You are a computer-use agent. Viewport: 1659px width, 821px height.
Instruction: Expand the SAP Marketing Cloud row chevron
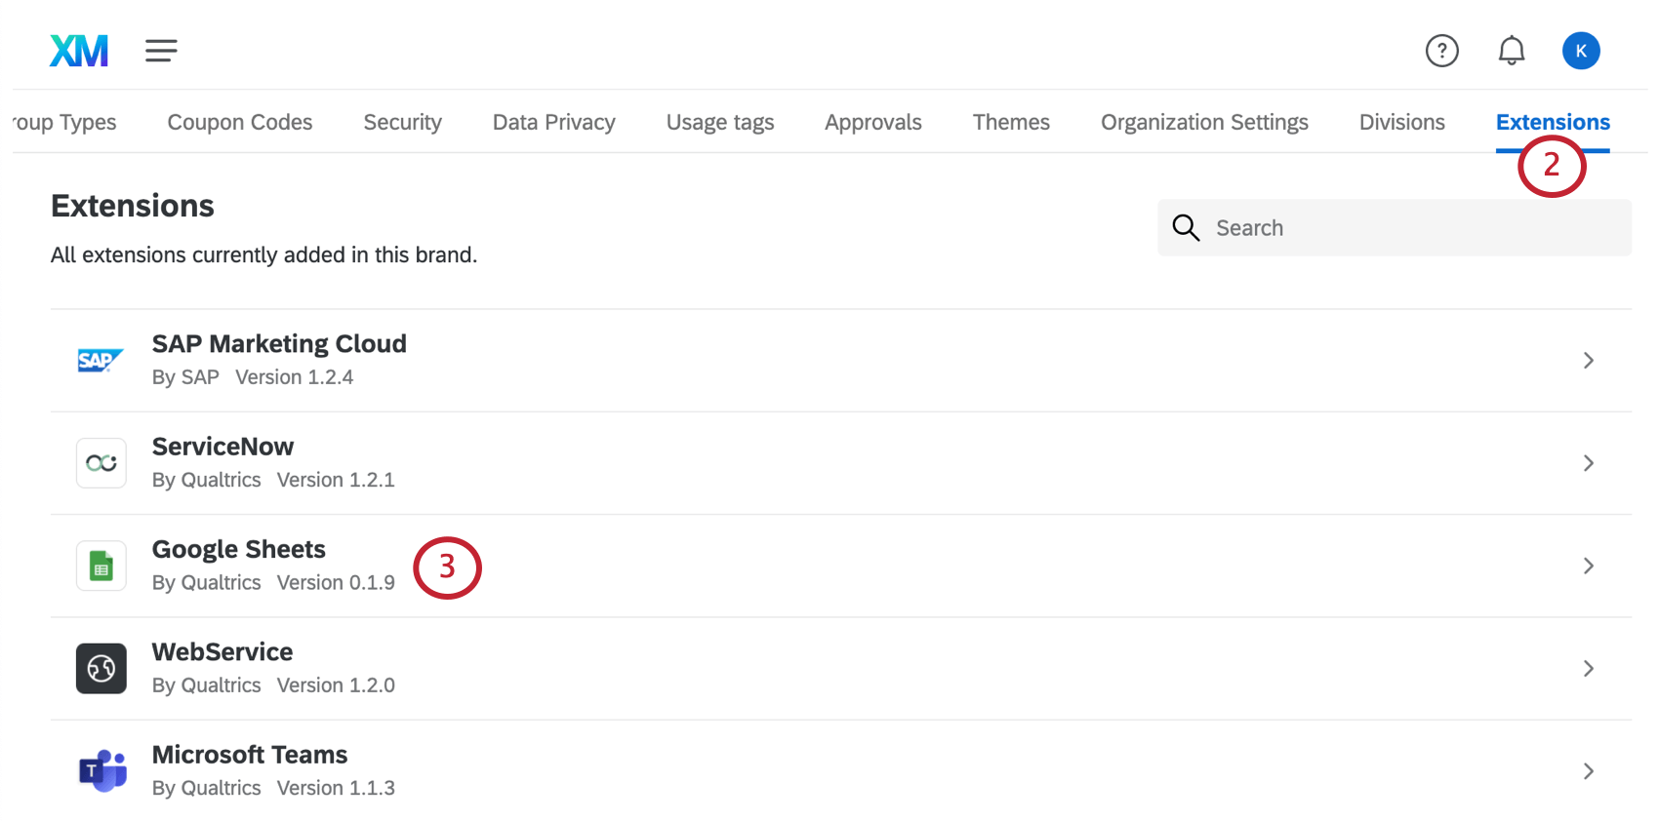(x=1588, y=360)
